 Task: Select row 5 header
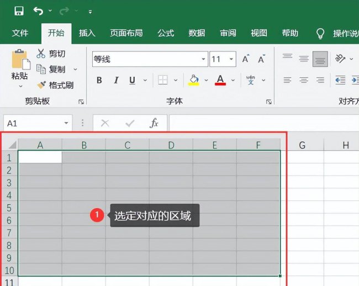click(9, 208)
